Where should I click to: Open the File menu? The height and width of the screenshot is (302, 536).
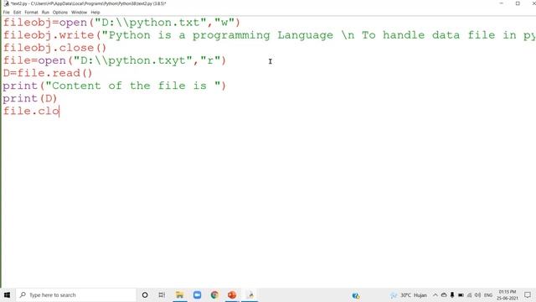click(6, 13)
